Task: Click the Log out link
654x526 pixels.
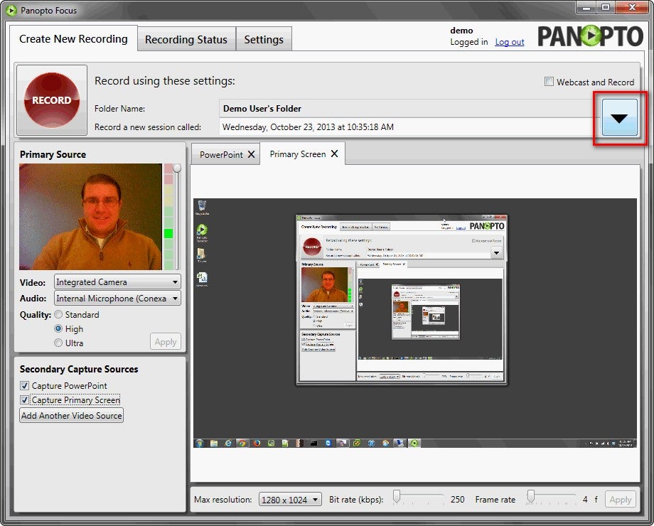Action: 509,42
